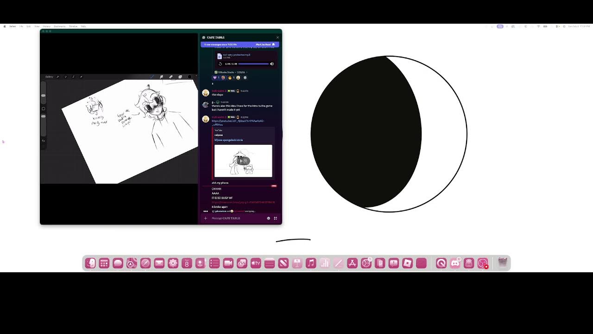Click the Message CAFE TABLE input field
The height and width of the screenshot is (334, 593).
(x=236, y=218)
